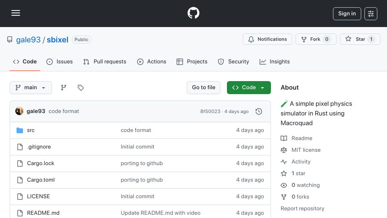Open latest commit message 'code format'
387x218 pixels.
(x=64, y=111)
